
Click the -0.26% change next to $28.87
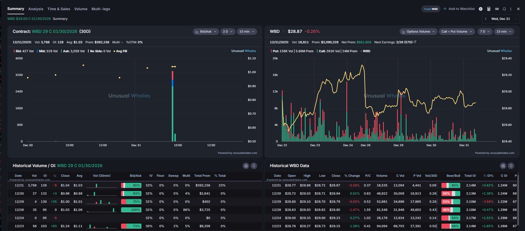(x=312, y=31)
